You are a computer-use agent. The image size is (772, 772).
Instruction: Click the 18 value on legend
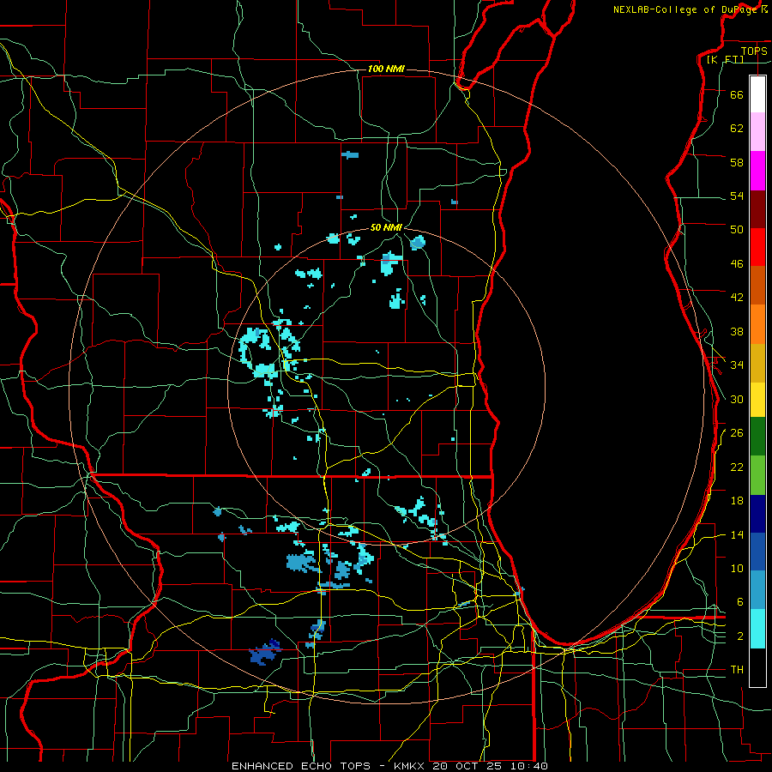coord(737,501)
